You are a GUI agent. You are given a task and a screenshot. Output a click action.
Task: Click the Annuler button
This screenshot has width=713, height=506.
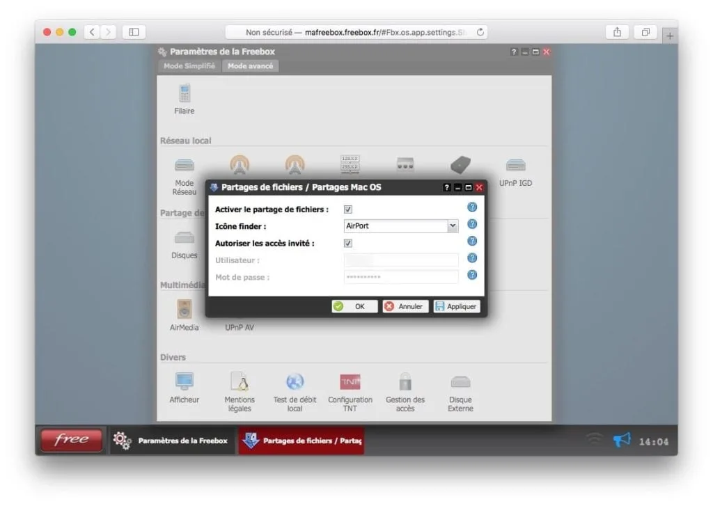click(405, 306)
